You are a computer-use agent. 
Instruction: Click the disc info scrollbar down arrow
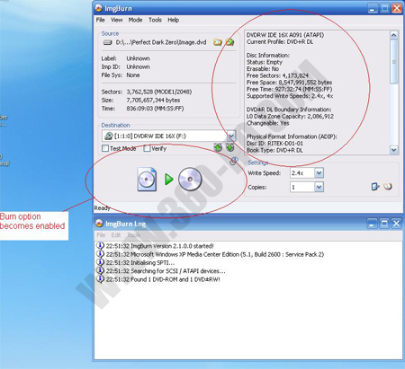pos(394,150)
